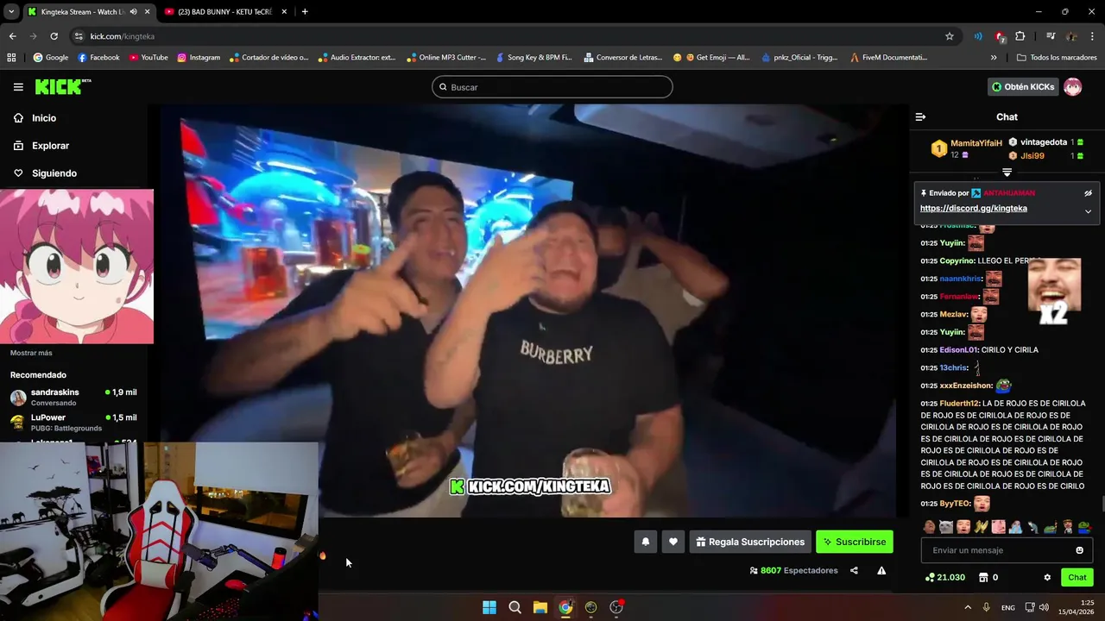
Task: Open YouTube bookmark
Action: pos(148,58)
